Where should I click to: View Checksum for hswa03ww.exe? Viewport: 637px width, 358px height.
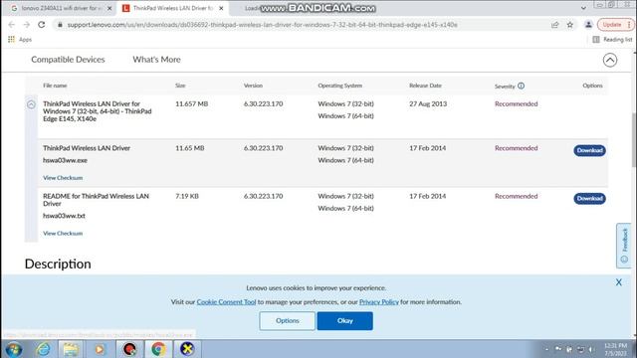[63, 178]
